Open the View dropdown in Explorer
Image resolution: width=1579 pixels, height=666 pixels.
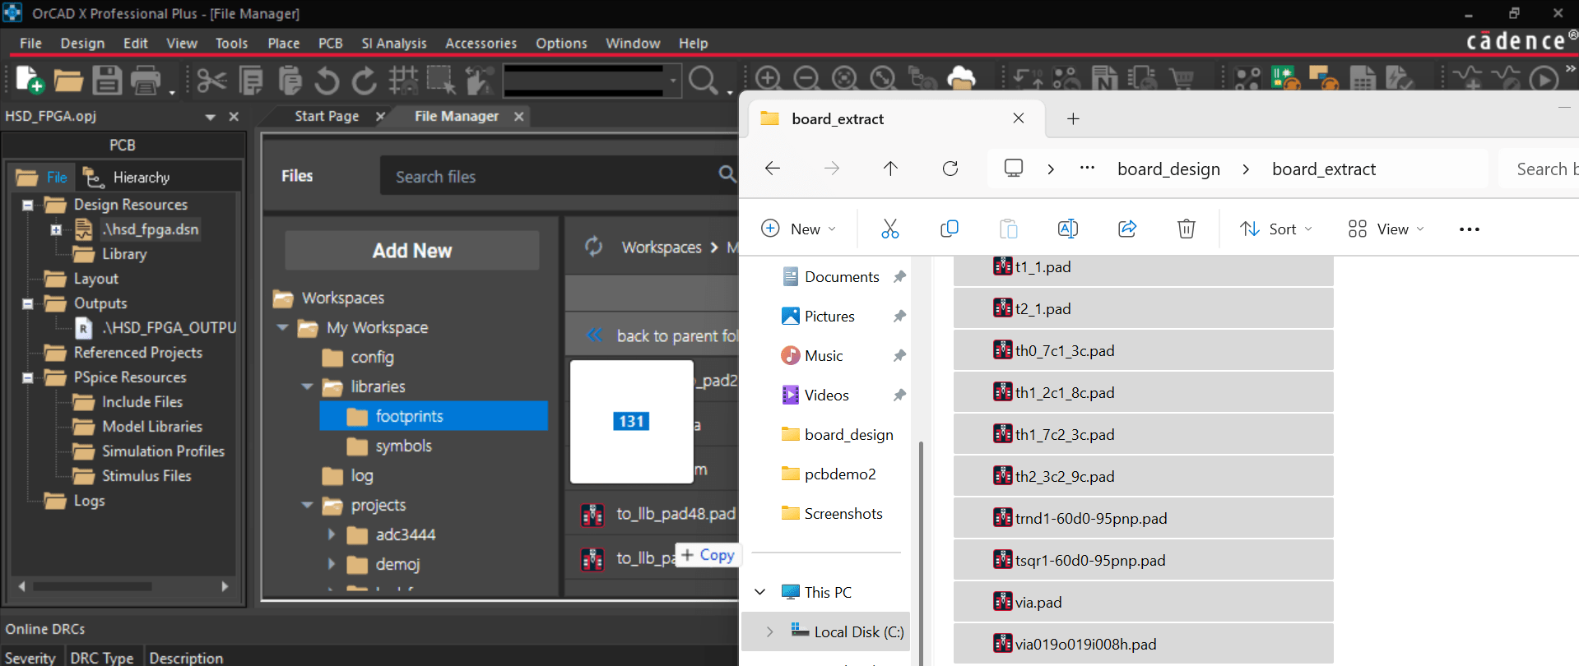click(1386, 229)
